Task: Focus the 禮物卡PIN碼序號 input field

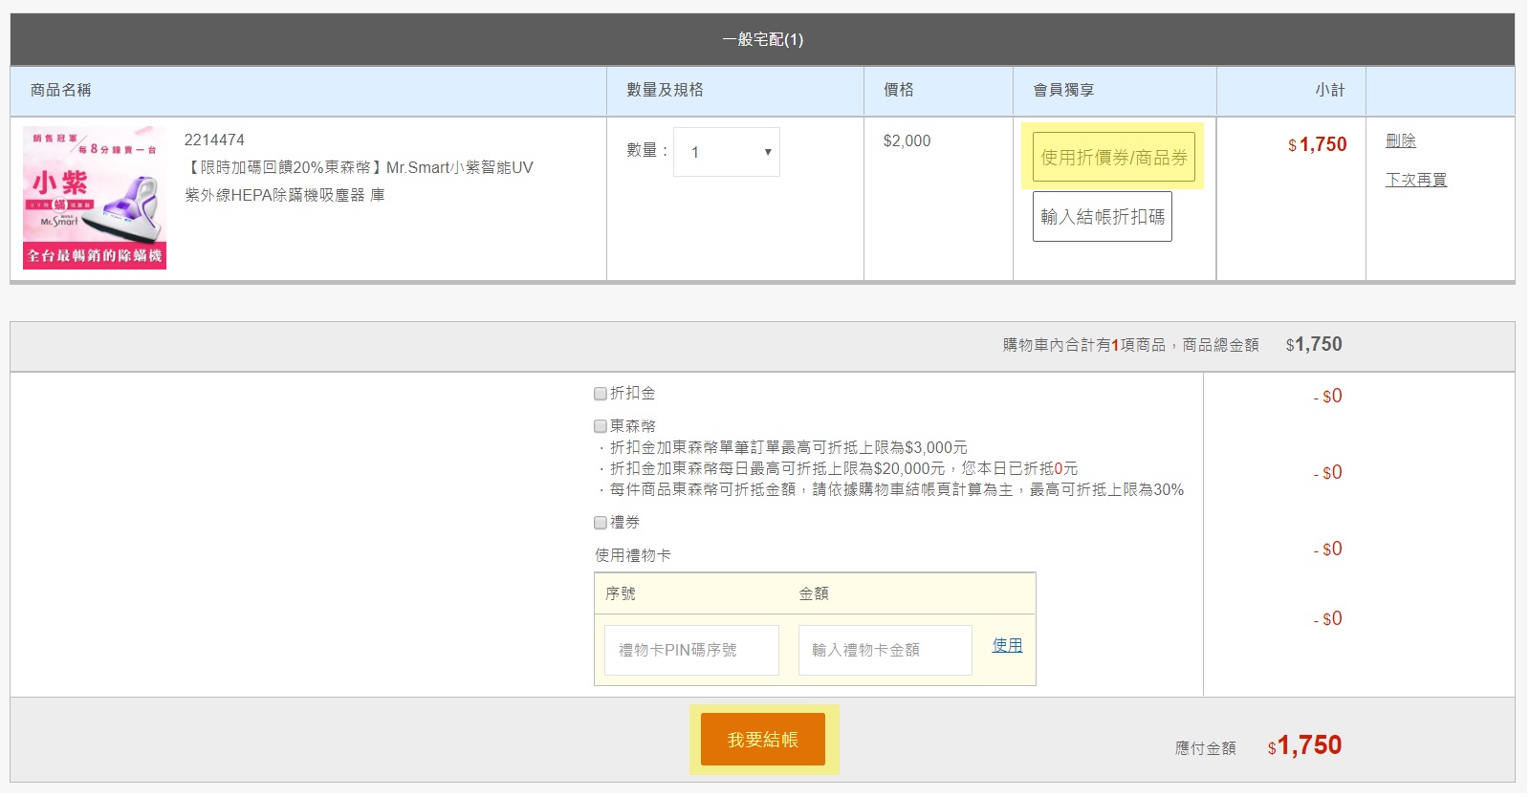Action: coord(691,650)
